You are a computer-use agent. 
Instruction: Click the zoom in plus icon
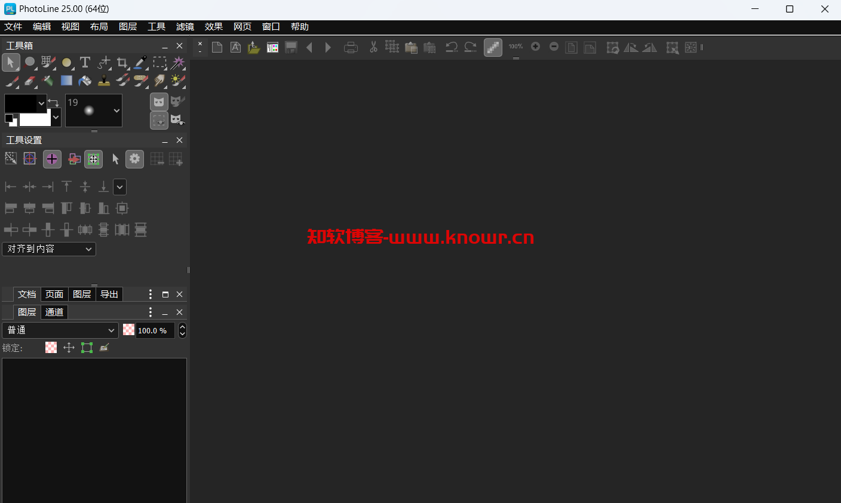(x=535, y=47)
